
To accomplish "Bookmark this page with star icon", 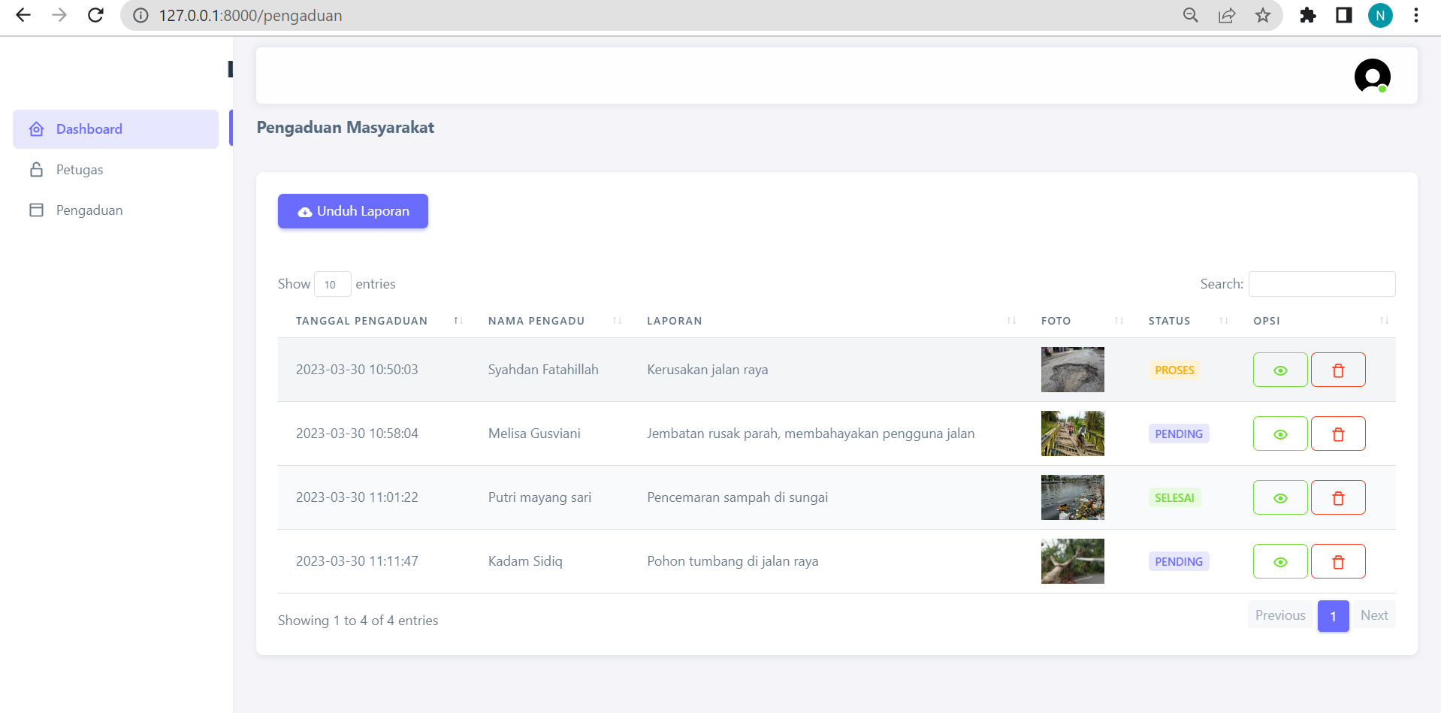I will pyautogui.click(x=1263, y=15).
